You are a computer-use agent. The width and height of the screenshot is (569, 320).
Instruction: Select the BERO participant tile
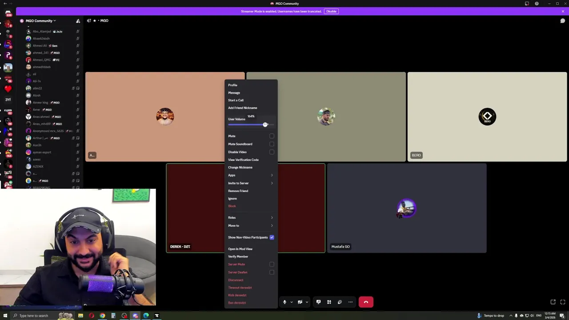[487, 117]
